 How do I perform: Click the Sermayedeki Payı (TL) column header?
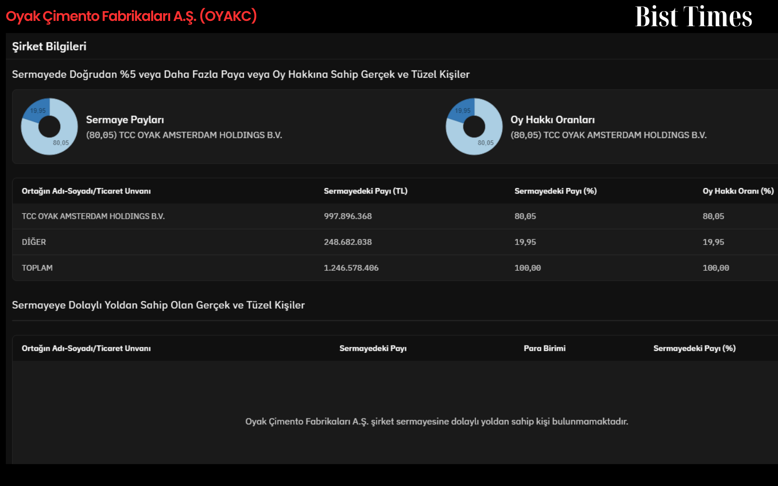click(x=366, y=191)
